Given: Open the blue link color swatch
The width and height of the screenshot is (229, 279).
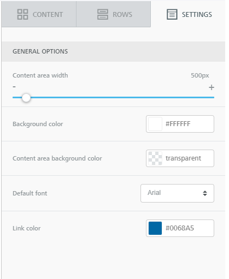Looking at the screenshot, I should 155,228.
